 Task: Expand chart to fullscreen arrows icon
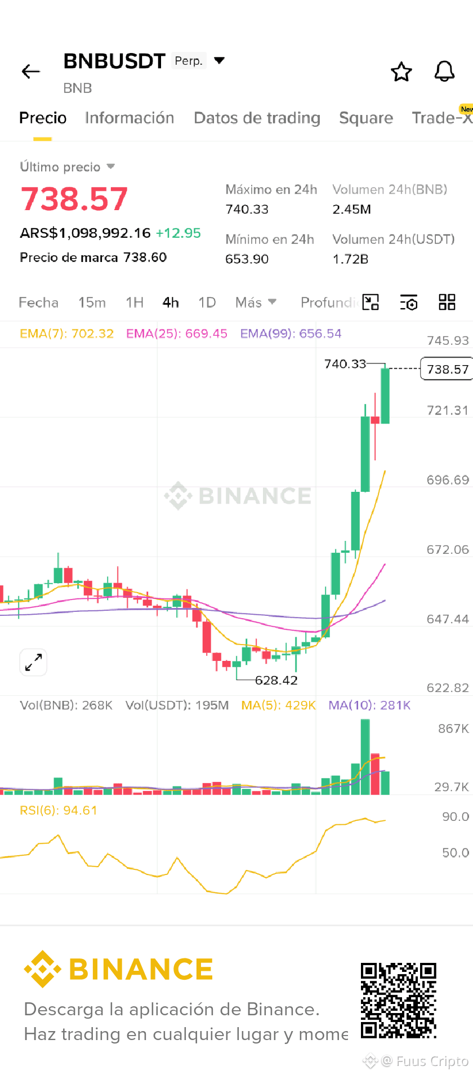(33, 662)
